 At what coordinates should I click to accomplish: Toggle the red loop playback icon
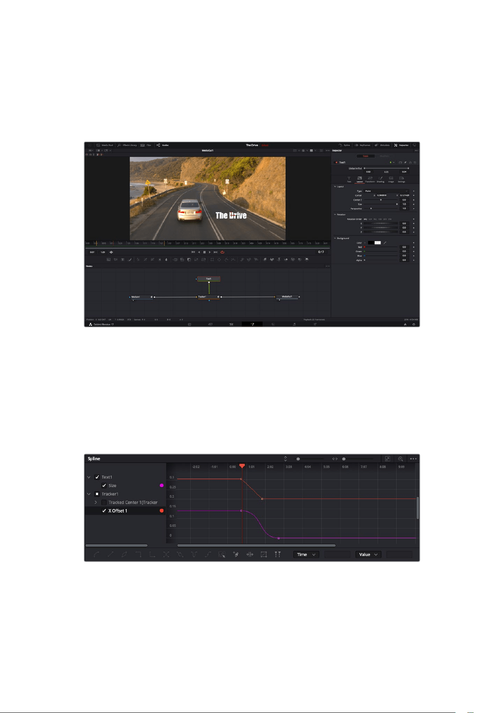coord(222,252)
